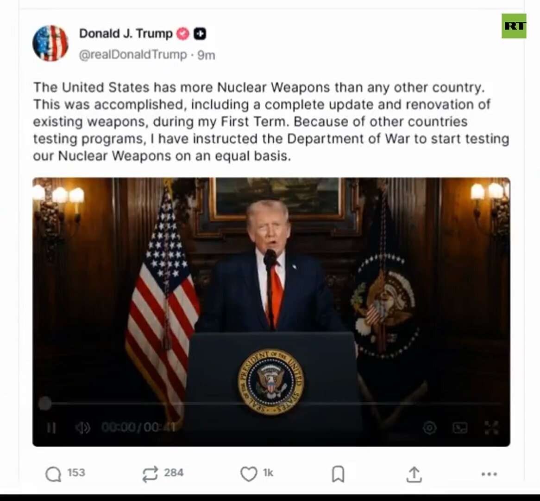Click the green RT logo watermark
The image size is (540, 501).
(514, 26)
